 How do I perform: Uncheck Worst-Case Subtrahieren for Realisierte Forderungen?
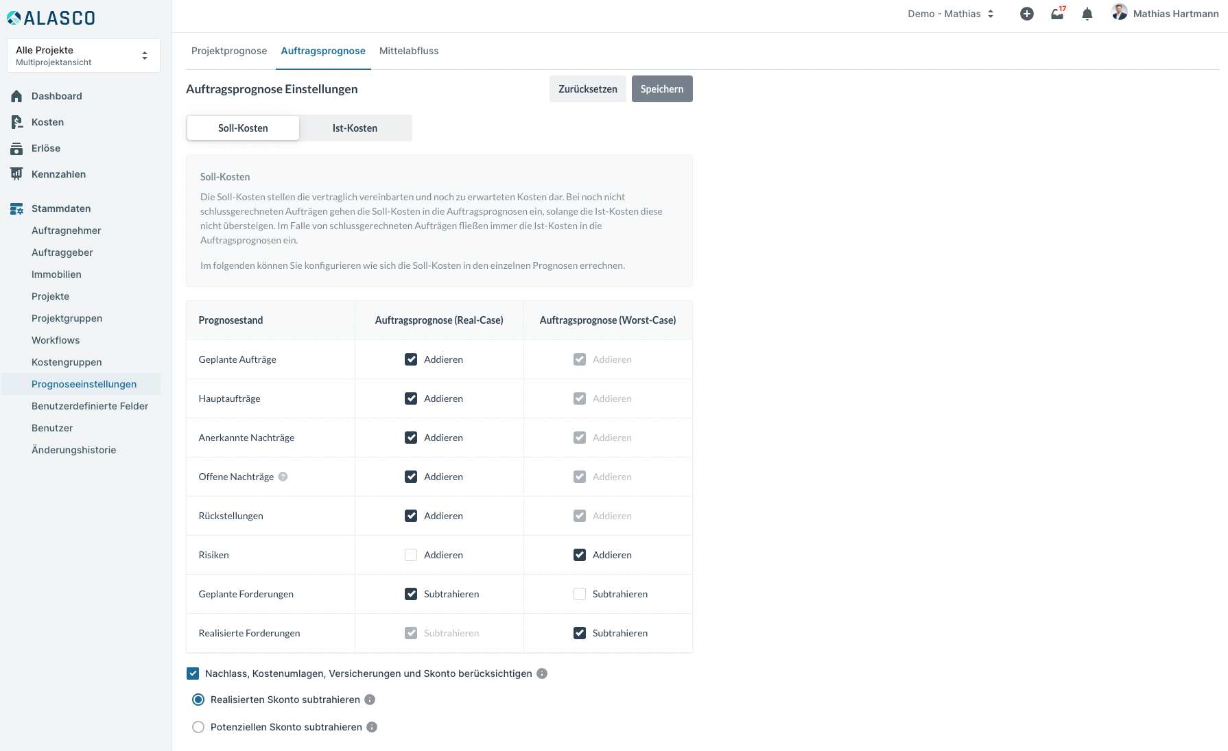point(580,633)
